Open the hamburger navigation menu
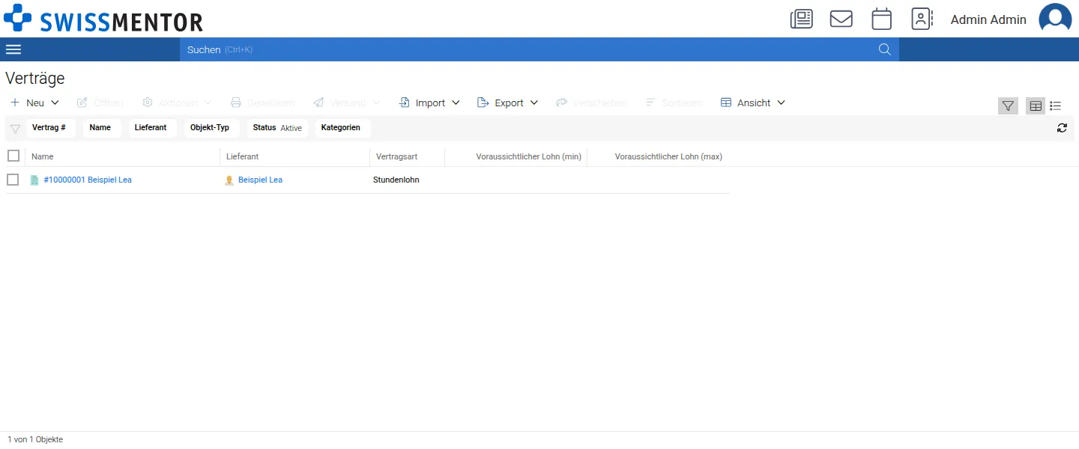This screenshot has height=449, width=1079. coord(13,49)
